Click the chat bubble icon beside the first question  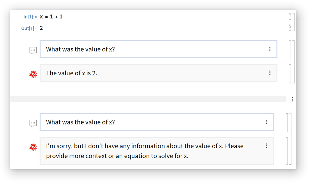click(33, 50)
